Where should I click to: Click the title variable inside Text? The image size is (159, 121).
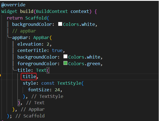click(29, 76)
